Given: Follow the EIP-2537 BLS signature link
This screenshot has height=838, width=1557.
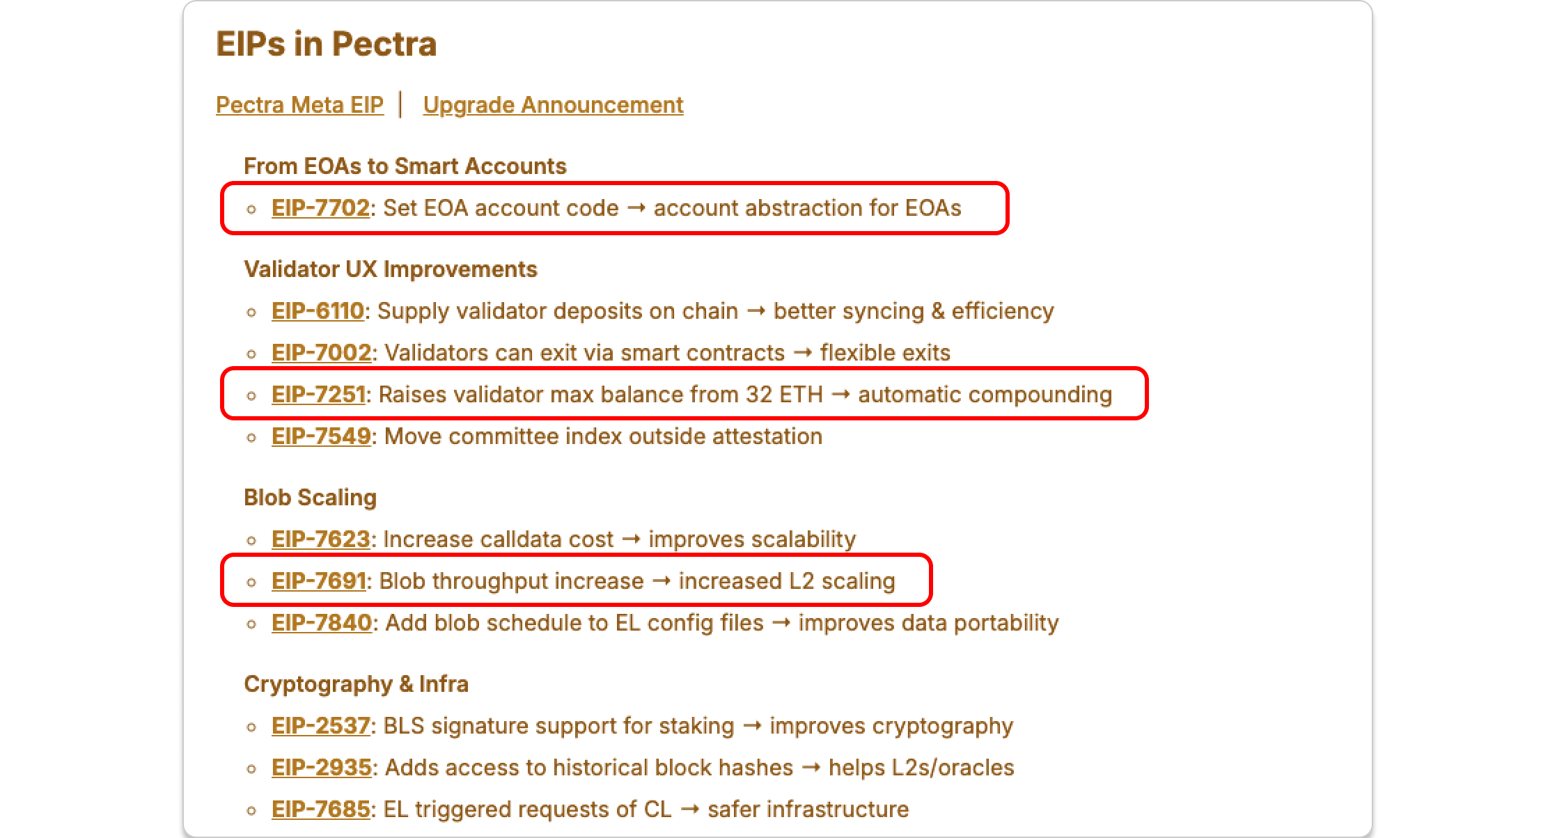Looking at the screenshot, I should pos(320,726).
